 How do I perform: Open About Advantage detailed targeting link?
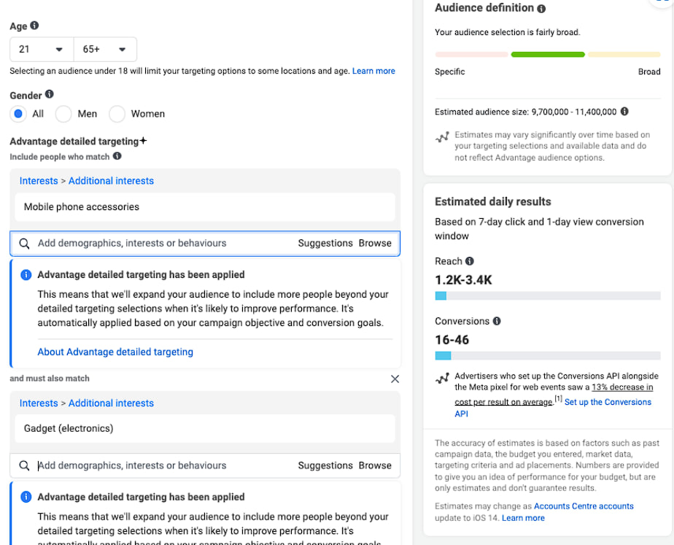tap(115, 352)
